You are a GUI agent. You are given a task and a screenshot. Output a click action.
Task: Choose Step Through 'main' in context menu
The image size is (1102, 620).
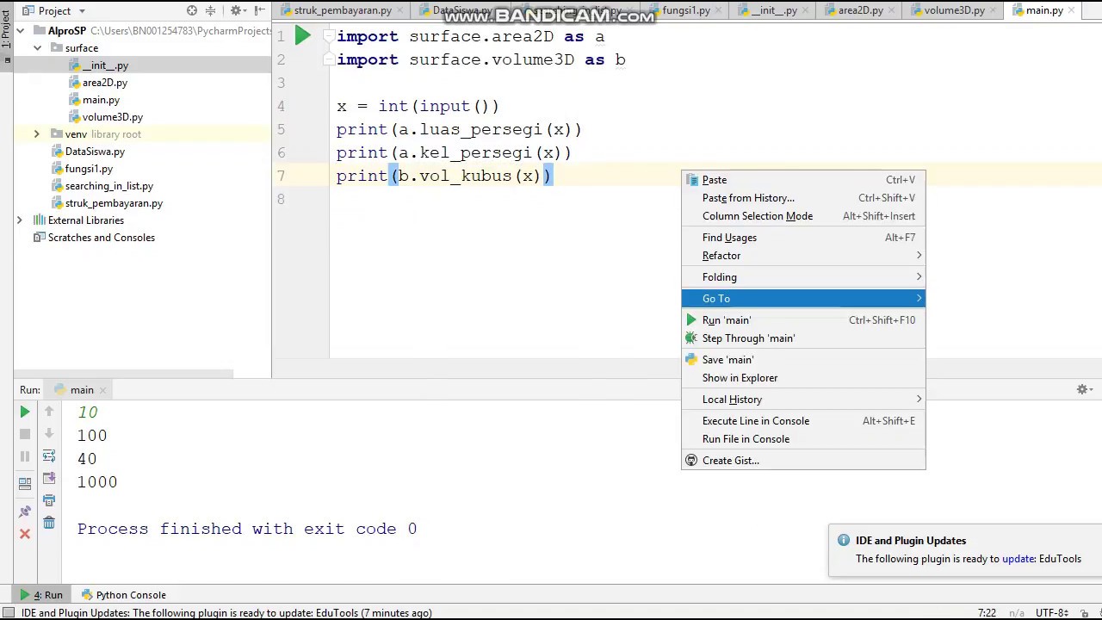click(803, 338)
